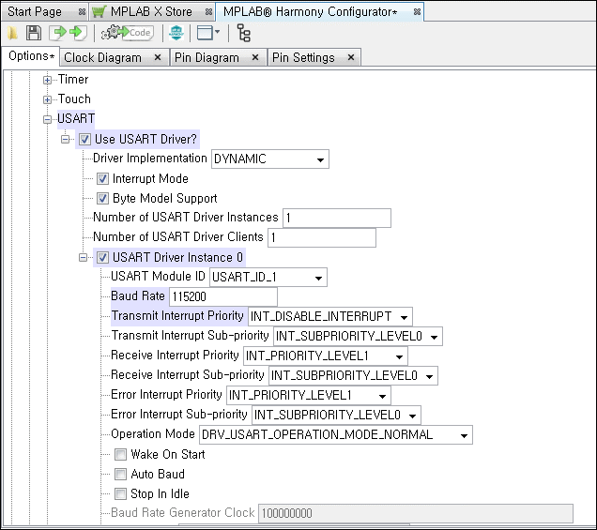Image resolution: width=597 pixels, height=530 pixels.
Task: Select the Options tab
Action: (x=31, y=56)
